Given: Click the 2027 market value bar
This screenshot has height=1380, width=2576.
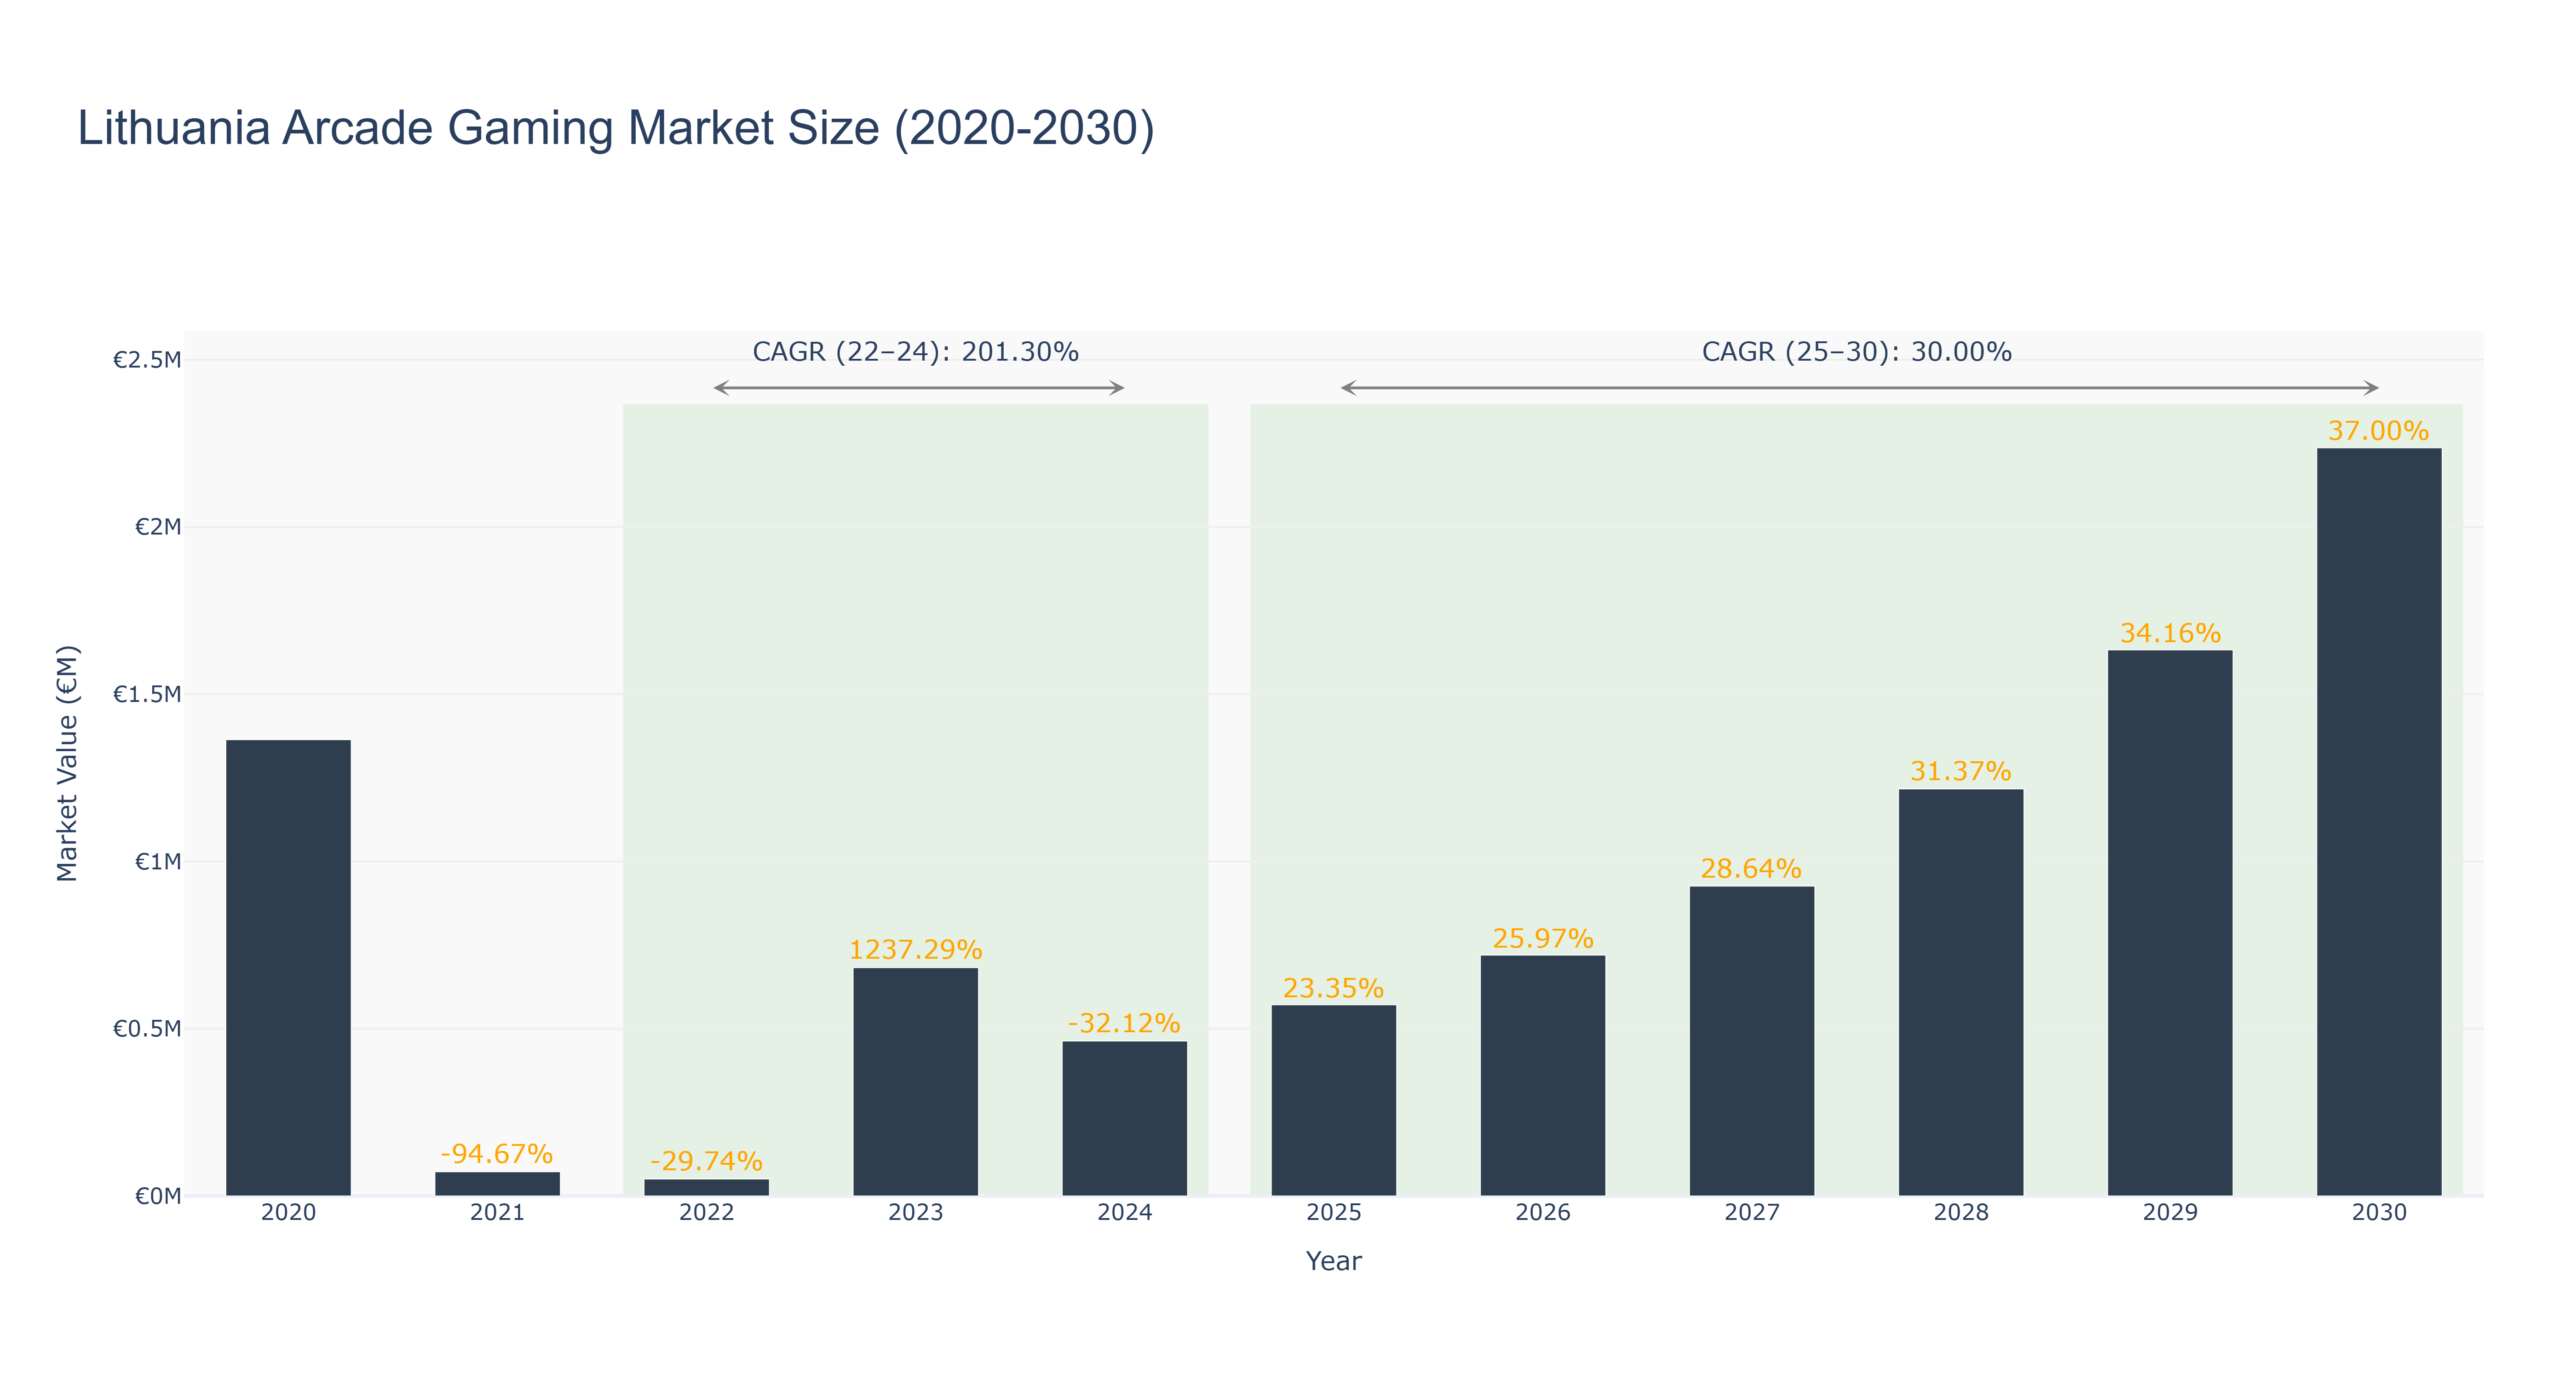Looking at the screenshot, I should coord(1752,1040).
